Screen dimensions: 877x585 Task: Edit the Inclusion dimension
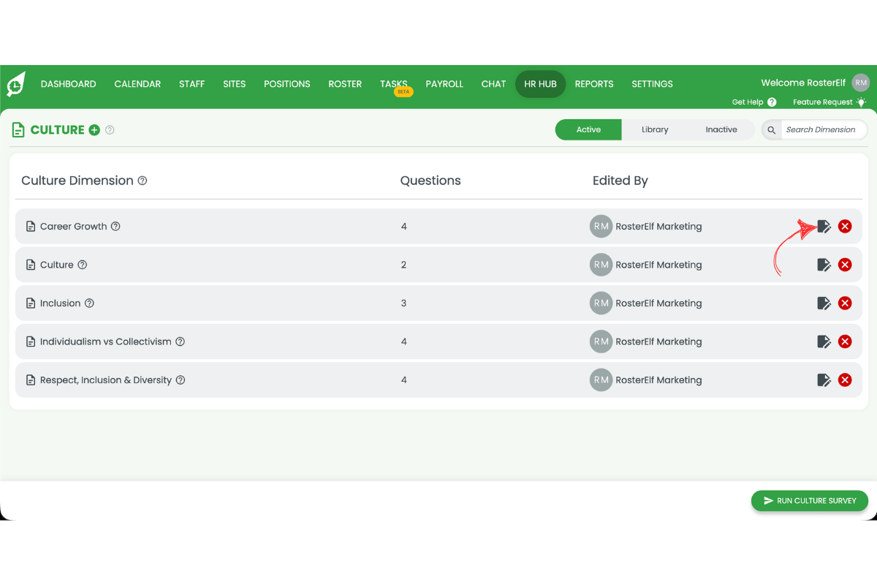(824, 303)
